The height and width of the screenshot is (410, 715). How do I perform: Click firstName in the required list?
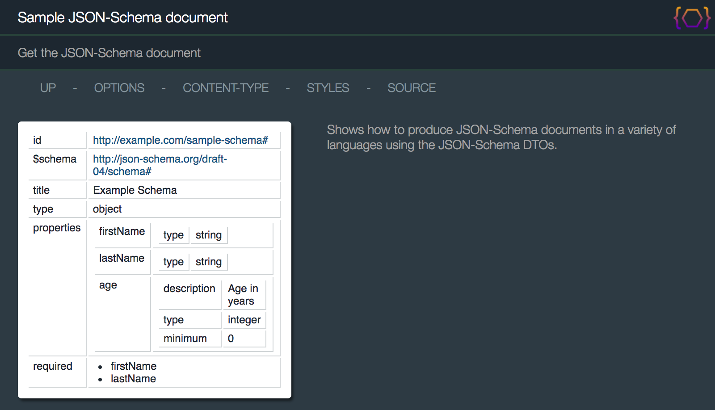tap(133, 366)
